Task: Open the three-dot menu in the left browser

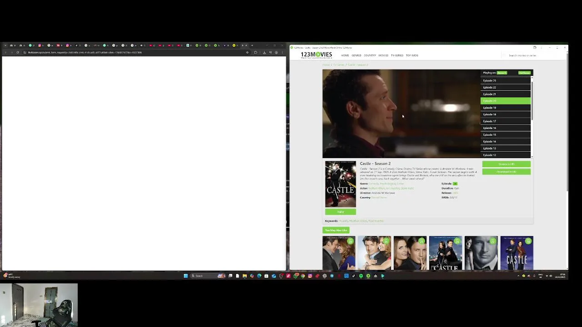Action: click(282, 52)
